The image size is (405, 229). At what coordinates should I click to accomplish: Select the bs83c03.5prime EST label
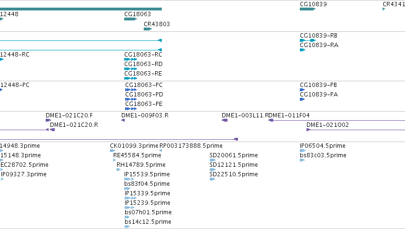click(323, 155)
